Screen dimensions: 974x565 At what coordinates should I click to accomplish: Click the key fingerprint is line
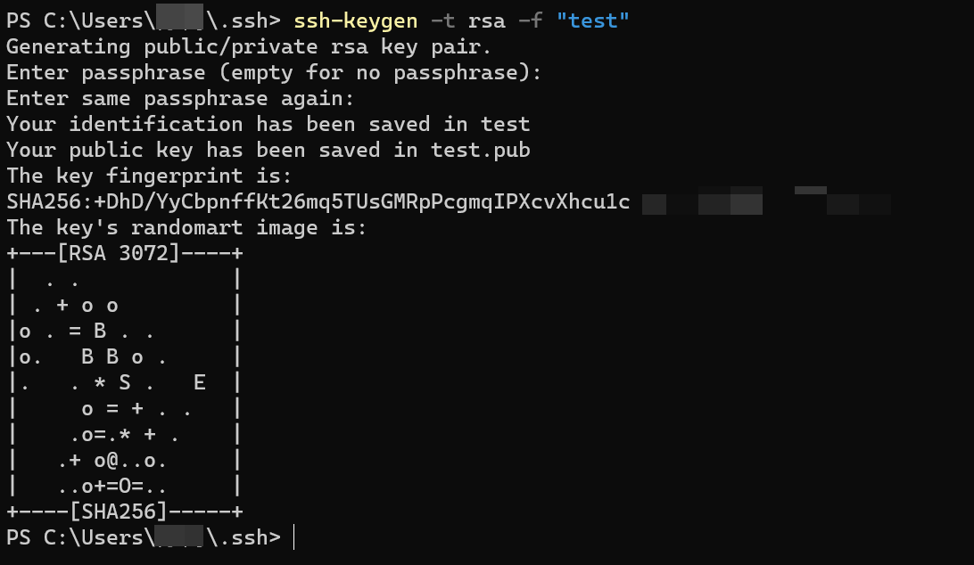click(149, 176)
